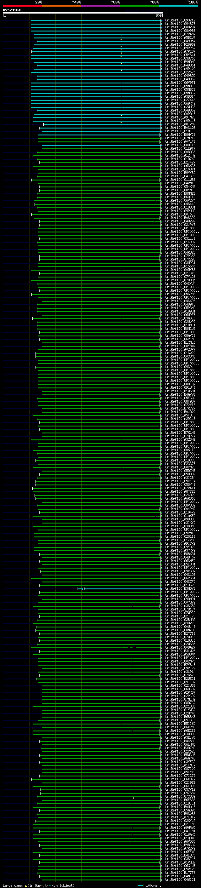The image size is (201, 888).
Task: Select hit label UniRef100_B9XGH7
Action: 180,571
